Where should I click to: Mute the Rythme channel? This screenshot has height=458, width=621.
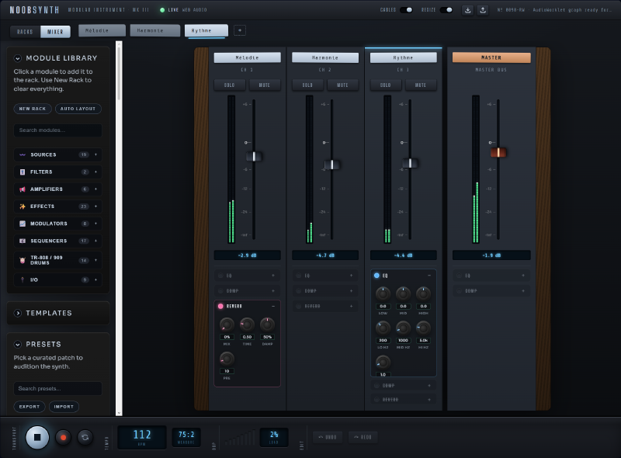421,85
